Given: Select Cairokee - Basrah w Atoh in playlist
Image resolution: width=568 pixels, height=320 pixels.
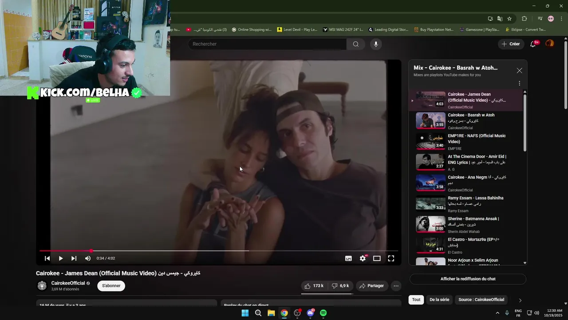Looking at the screenshot, I should (466, 121).
